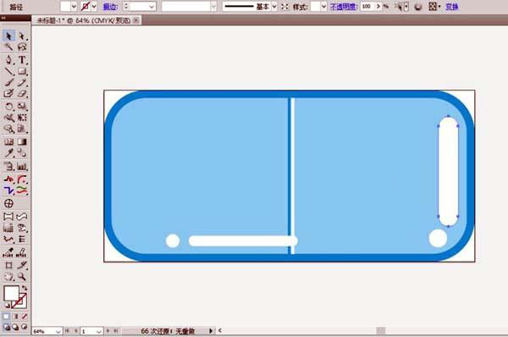508x337 pixels.
Task: Click the fill color swatch in control bar
Action: 65,6
